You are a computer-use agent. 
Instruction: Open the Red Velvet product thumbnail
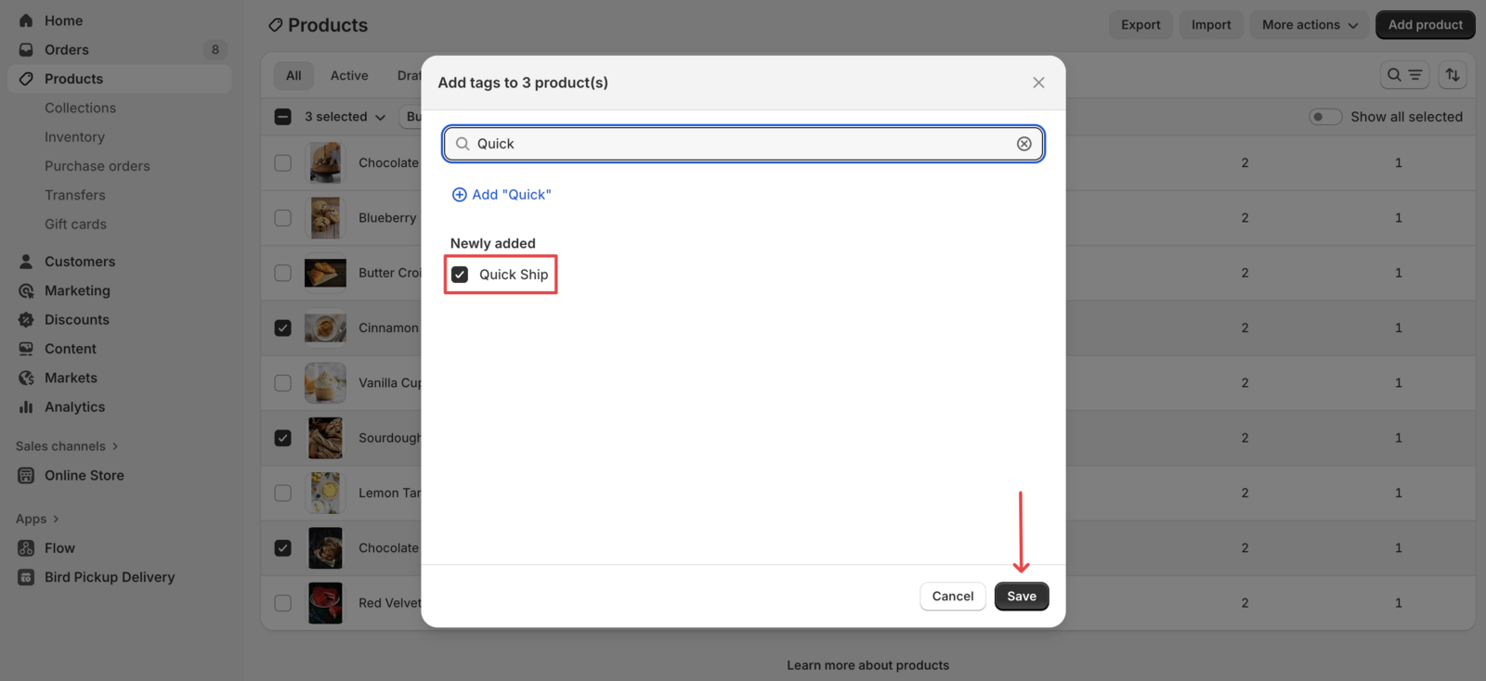[x=325, y=603]
